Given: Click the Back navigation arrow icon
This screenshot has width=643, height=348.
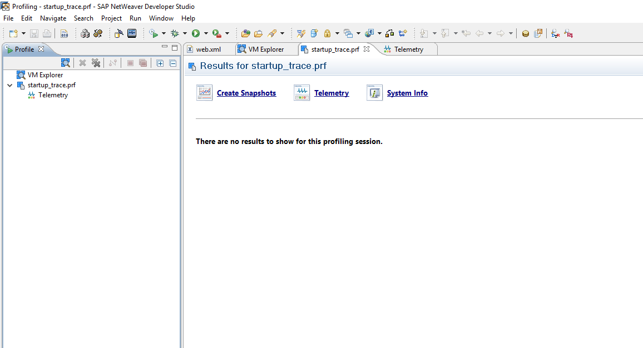Looking at the screenshot, I should pos(479,33).
